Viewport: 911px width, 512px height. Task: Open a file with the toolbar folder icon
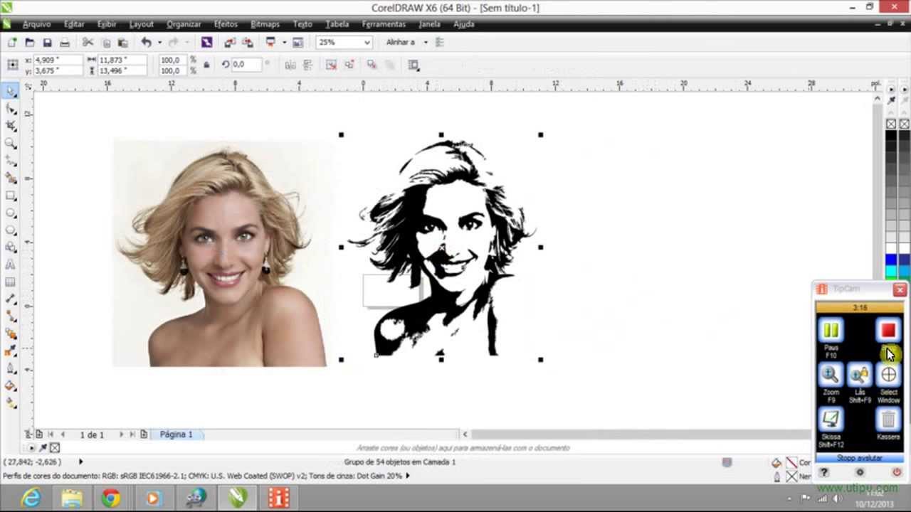[x=30, y=43]
